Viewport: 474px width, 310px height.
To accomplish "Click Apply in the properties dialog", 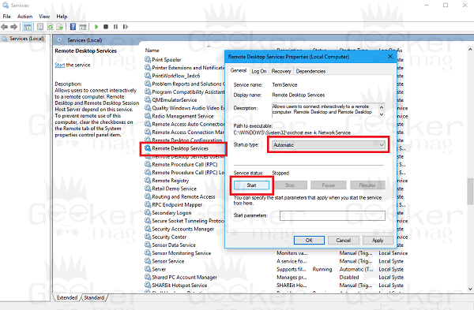I will (378, 241).
